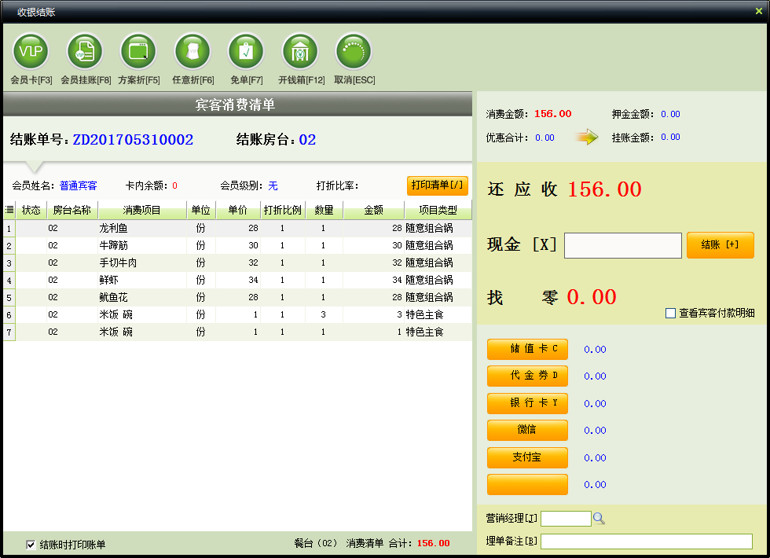Select 支付宝 payment button
Screen dimensions: 770x558
tap(527, 457)
